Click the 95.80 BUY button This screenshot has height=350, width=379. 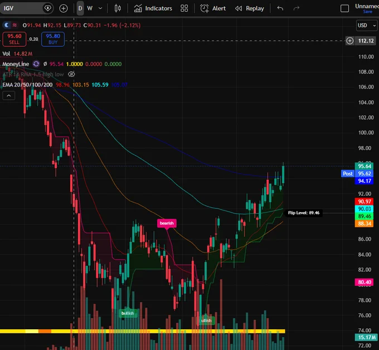pos(53,39)
